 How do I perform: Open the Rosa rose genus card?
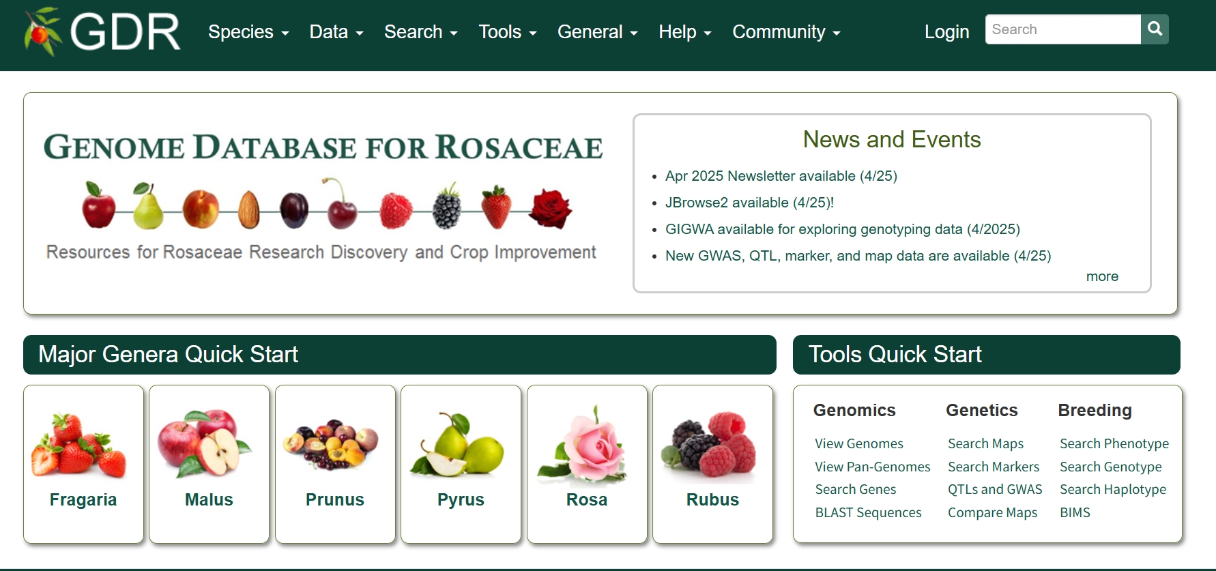click(587, 464)
